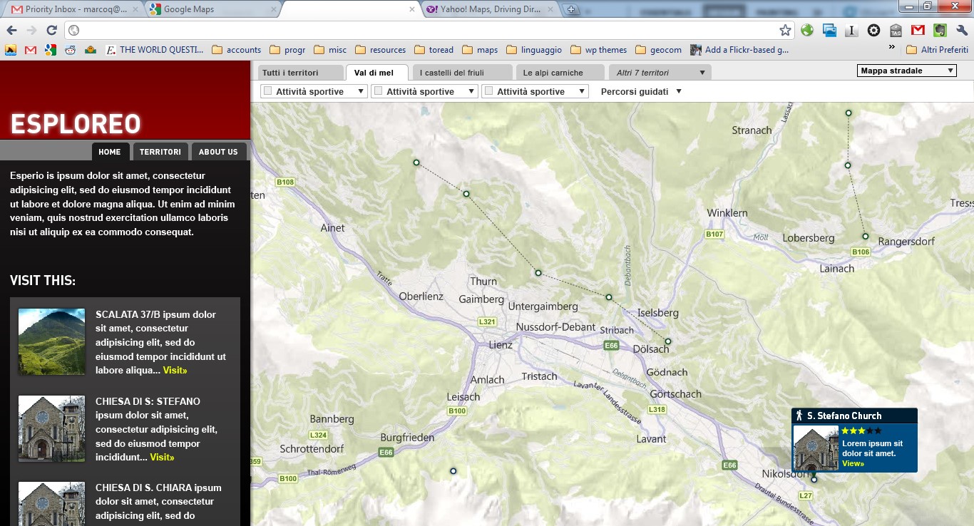Click the church thumbnail inside the map popup
974x526 pixels.
tap(816, 448)
